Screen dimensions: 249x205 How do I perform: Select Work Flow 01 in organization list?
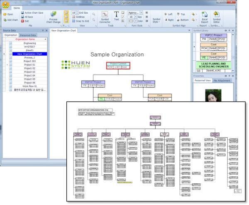click(29, 86)
